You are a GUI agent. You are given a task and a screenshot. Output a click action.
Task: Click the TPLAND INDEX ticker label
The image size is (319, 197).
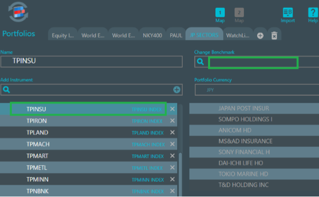[x=148, y=133]
